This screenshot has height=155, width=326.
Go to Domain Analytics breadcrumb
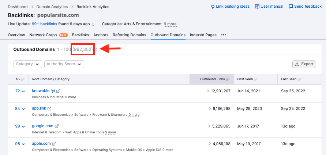(x=51, y=7)
